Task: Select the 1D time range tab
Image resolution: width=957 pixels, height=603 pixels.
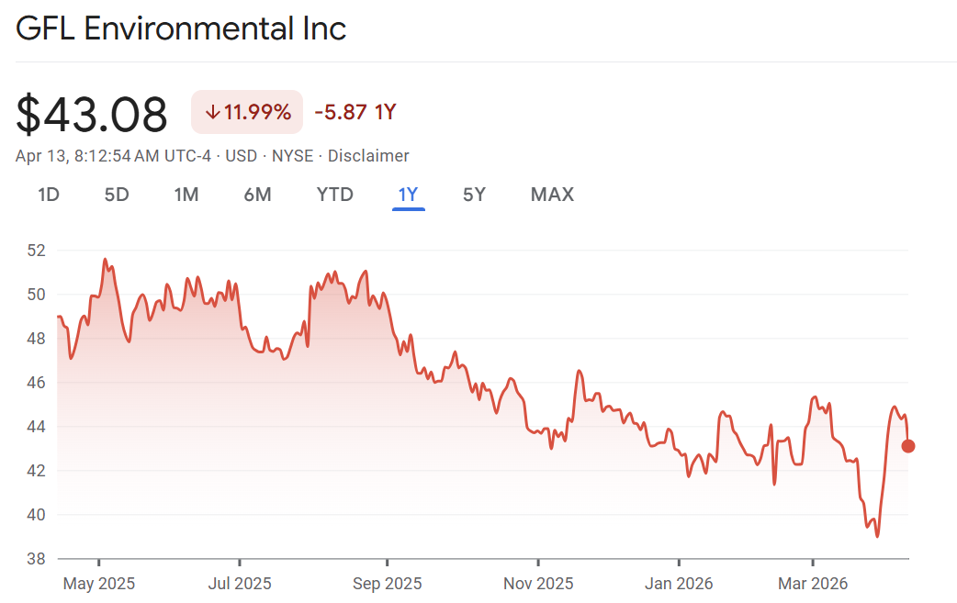Action: click(x=49, y=195)
